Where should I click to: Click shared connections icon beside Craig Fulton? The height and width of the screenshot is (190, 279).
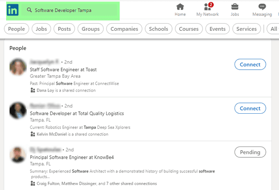click(x=33, y=183)
